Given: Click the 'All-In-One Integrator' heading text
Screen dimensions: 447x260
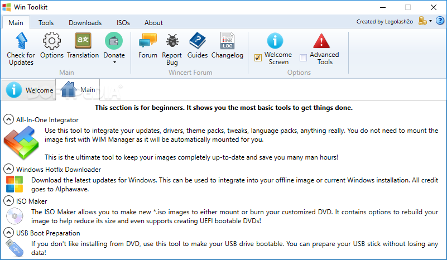Looking at the screenshot, I should tap(47, 120).
